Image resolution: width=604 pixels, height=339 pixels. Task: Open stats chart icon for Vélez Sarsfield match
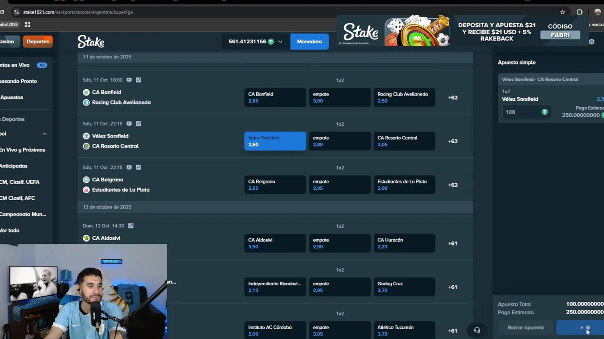coord(138,124)
